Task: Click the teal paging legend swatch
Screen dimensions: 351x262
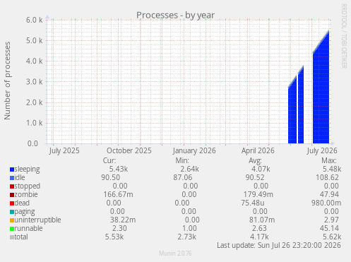Action: 12,212
